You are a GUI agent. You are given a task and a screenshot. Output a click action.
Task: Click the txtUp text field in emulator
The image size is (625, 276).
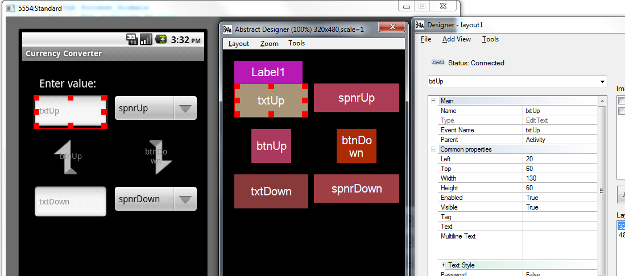(71, 111)
